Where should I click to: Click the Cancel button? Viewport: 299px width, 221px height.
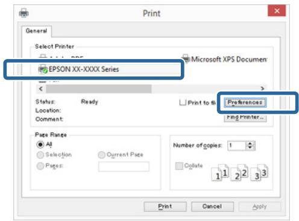point(212,207)
